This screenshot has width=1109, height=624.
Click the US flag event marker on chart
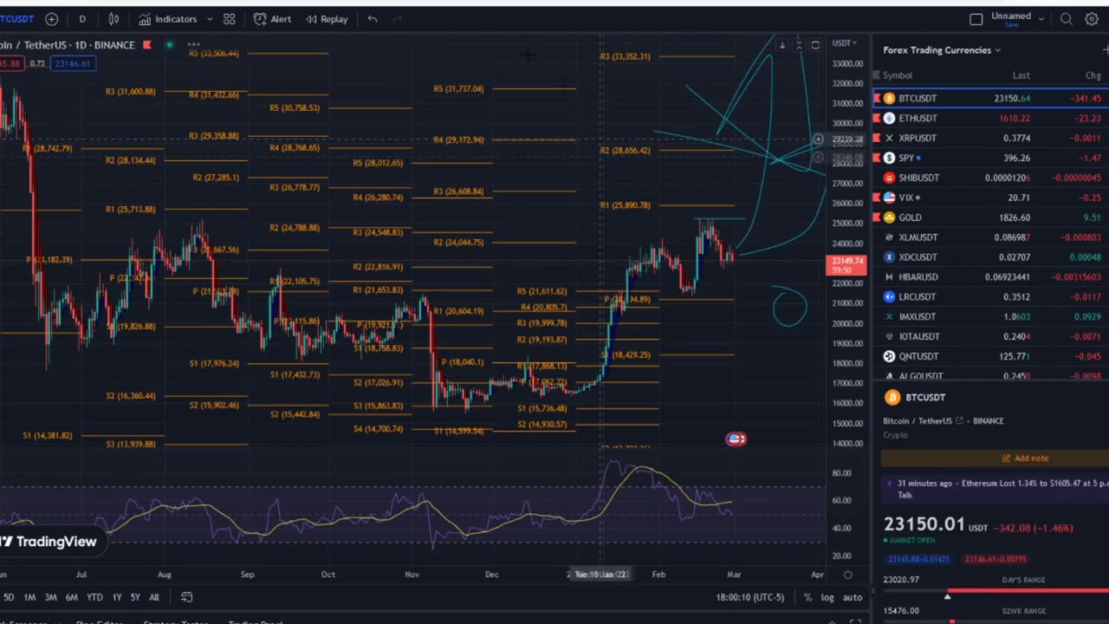tap(736, 439)
